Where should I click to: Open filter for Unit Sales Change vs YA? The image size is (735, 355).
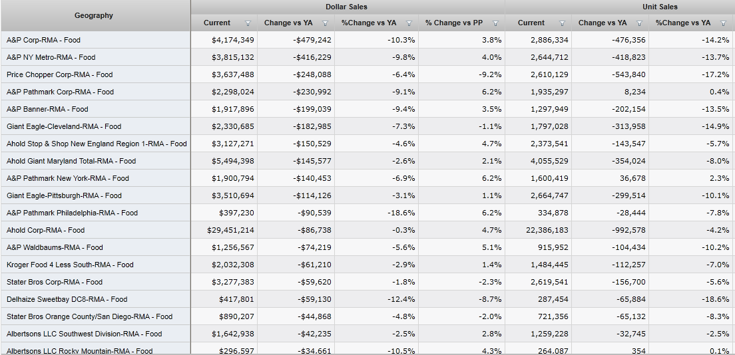click(x=639, y=23)
